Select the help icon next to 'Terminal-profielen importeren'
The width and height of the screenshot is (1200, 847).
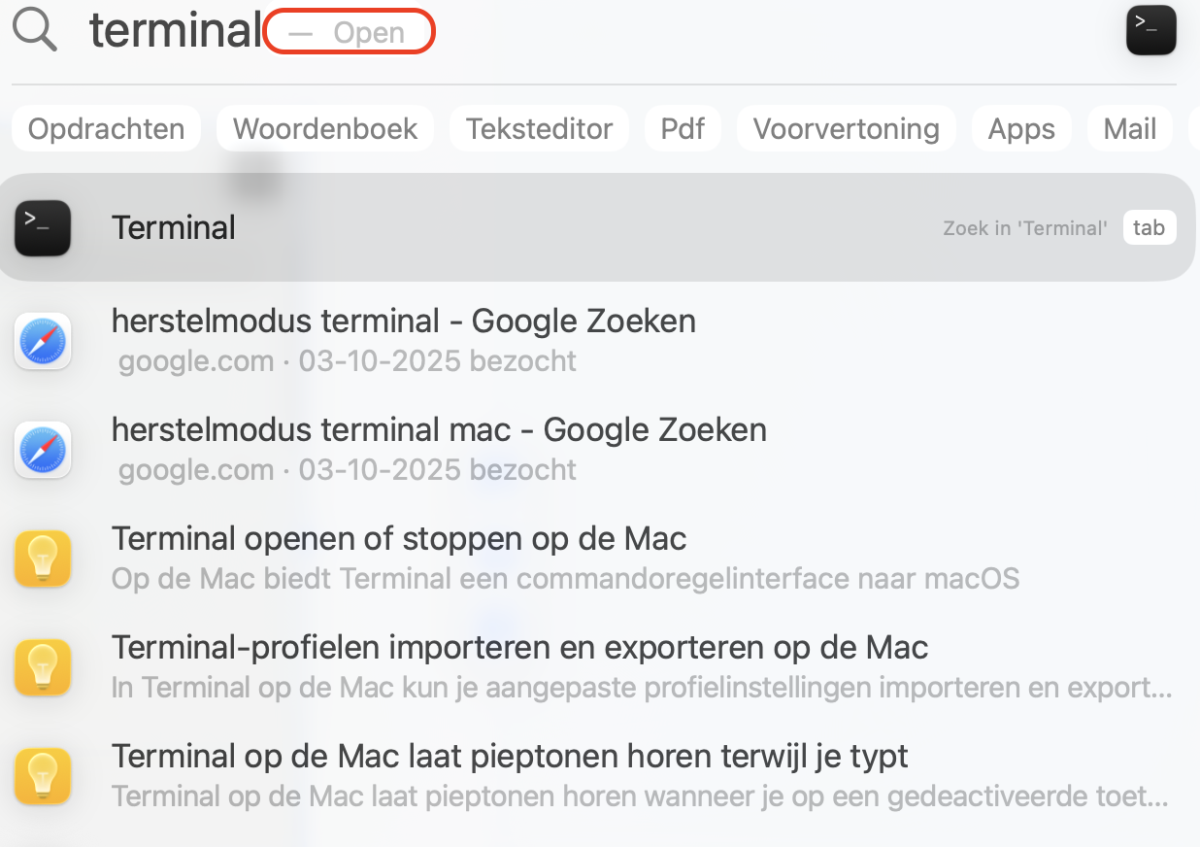[x=43, y=667]
